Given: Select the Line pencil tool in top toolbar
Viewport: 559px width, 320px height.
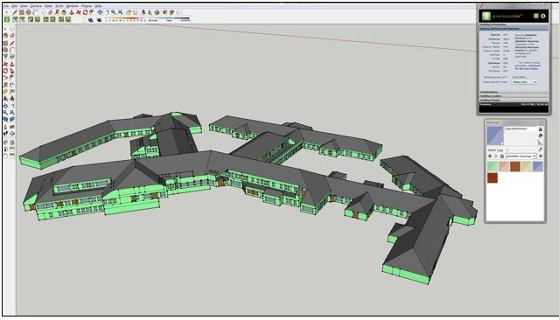Looking at the screenshot, I should [15, 12].
